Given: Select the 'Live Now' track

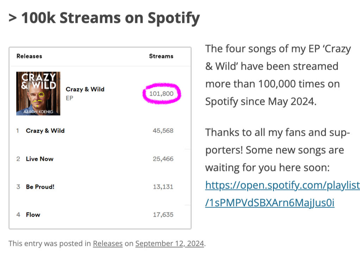Looking at the screenshot, I should pyautogui.click(x=39, y=159).
